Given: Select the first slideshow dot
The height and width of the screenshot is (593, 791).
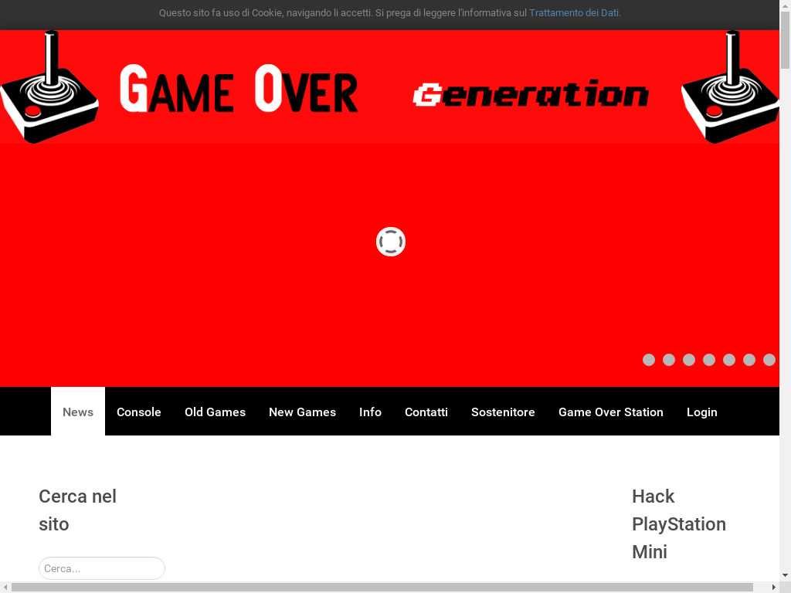Looking at the screenshot, I should [649, 360].
